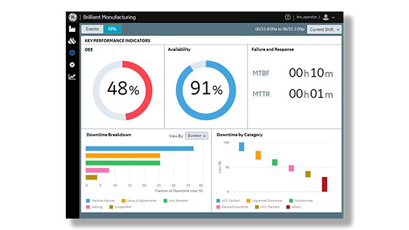Screen dimensions: 409x230
Task: Toggle Unit Restraint legend swatch
Action: click(x=166, y=201)
